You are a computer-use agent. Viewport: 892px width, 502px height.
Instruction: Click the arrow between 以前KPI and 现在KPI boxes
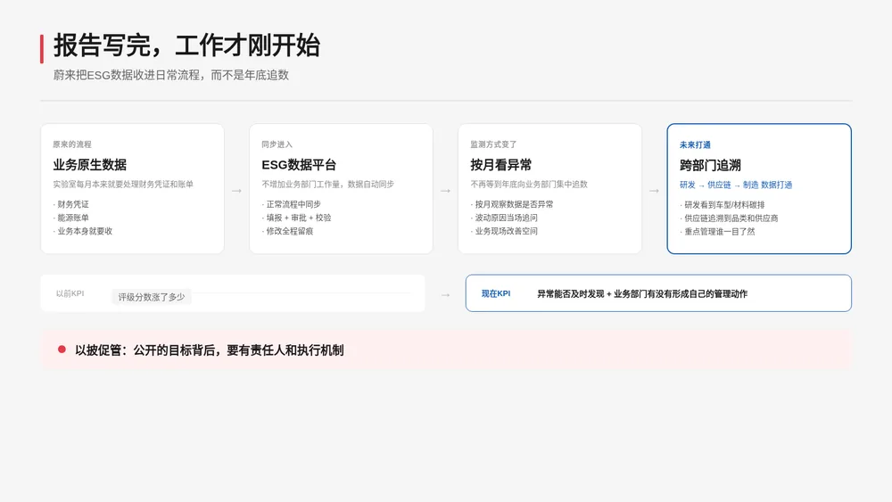click(445, 295)
